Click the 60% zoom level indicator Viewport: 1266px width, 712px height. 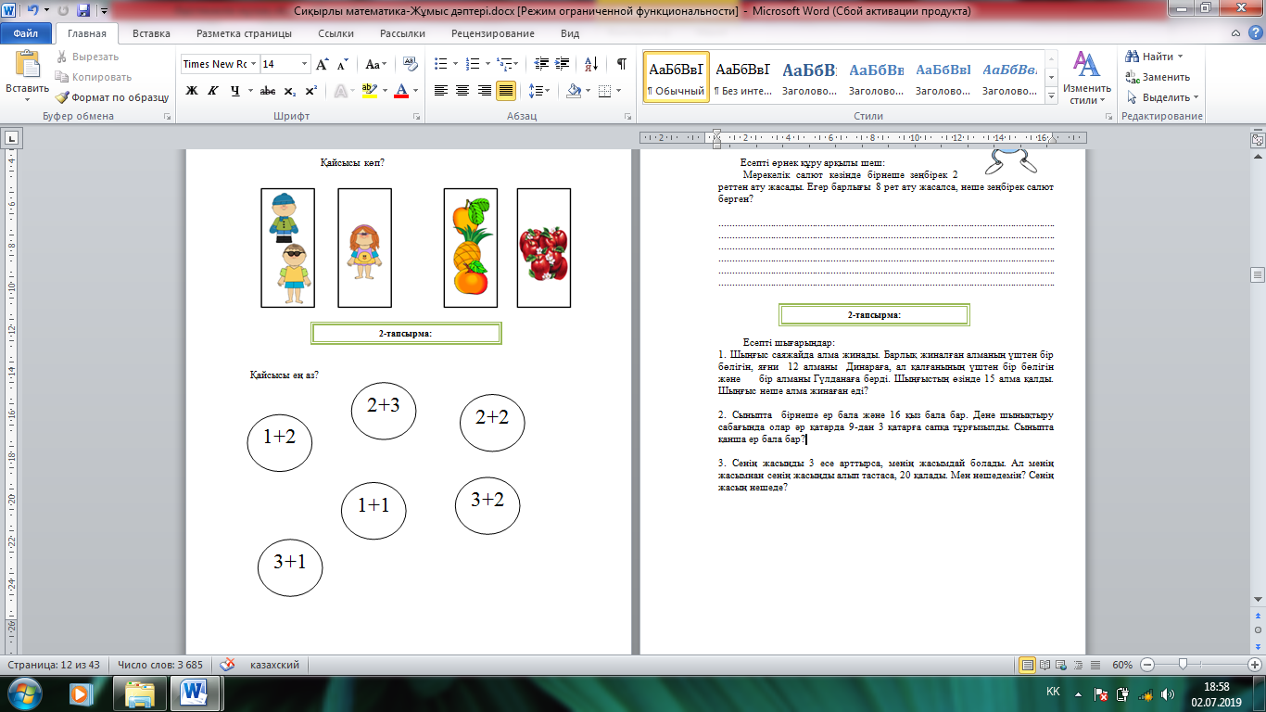(1121, 665)
